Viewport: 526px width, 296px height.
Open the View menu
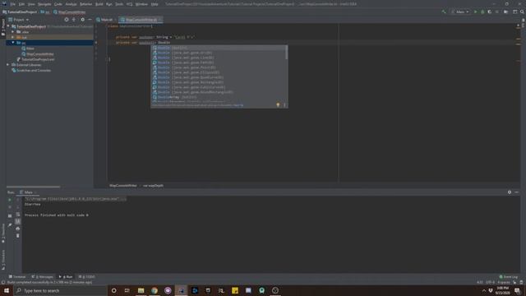coord(31,4)
